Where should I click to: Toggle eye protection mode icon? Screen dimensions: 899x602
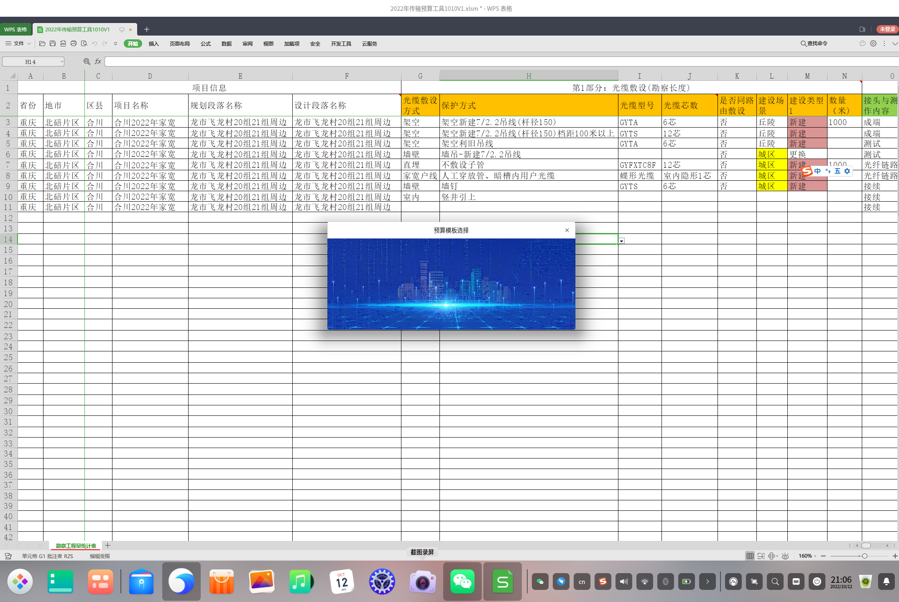pos(785,556)
